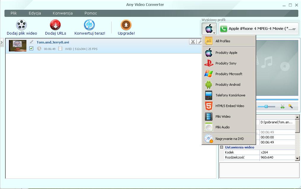Click the pencil rename icon beside Tom.and.Jerry8.avi
This screenshot has width=301, height=189.
32,42
